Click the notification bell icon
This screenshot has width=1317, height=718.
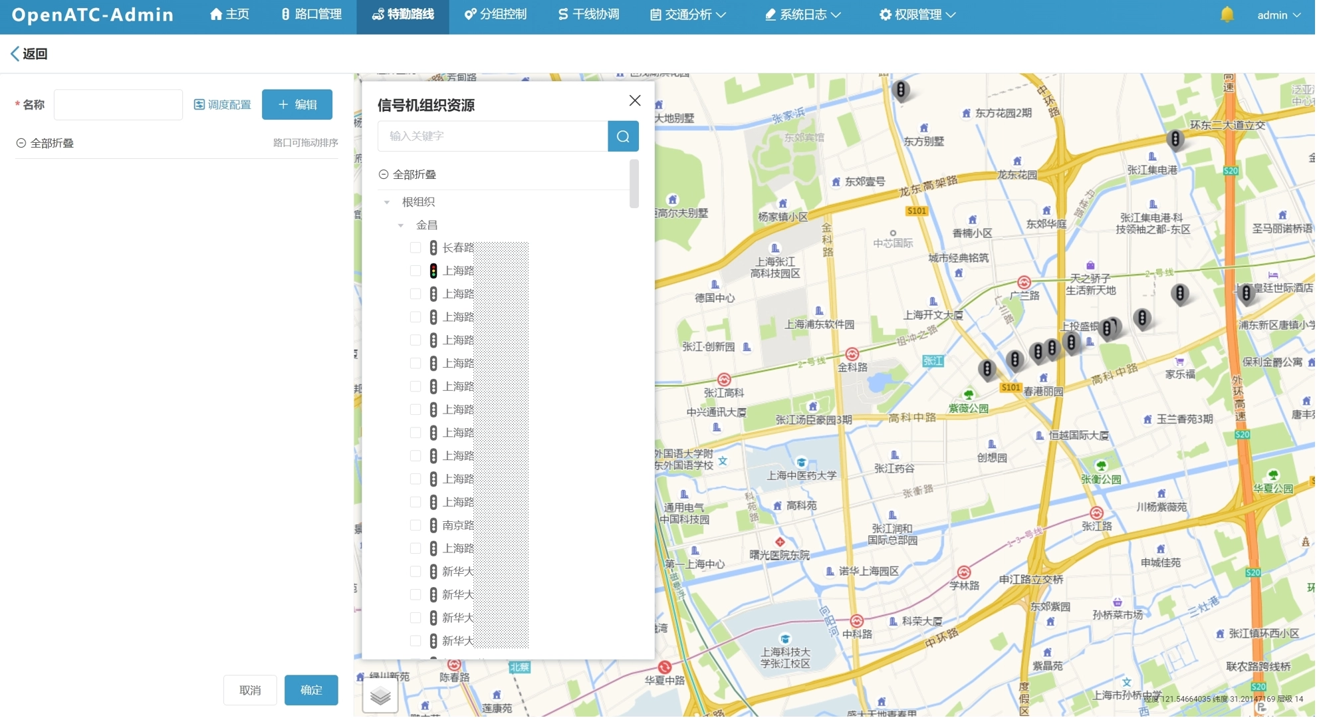(x=1227, y=15)
